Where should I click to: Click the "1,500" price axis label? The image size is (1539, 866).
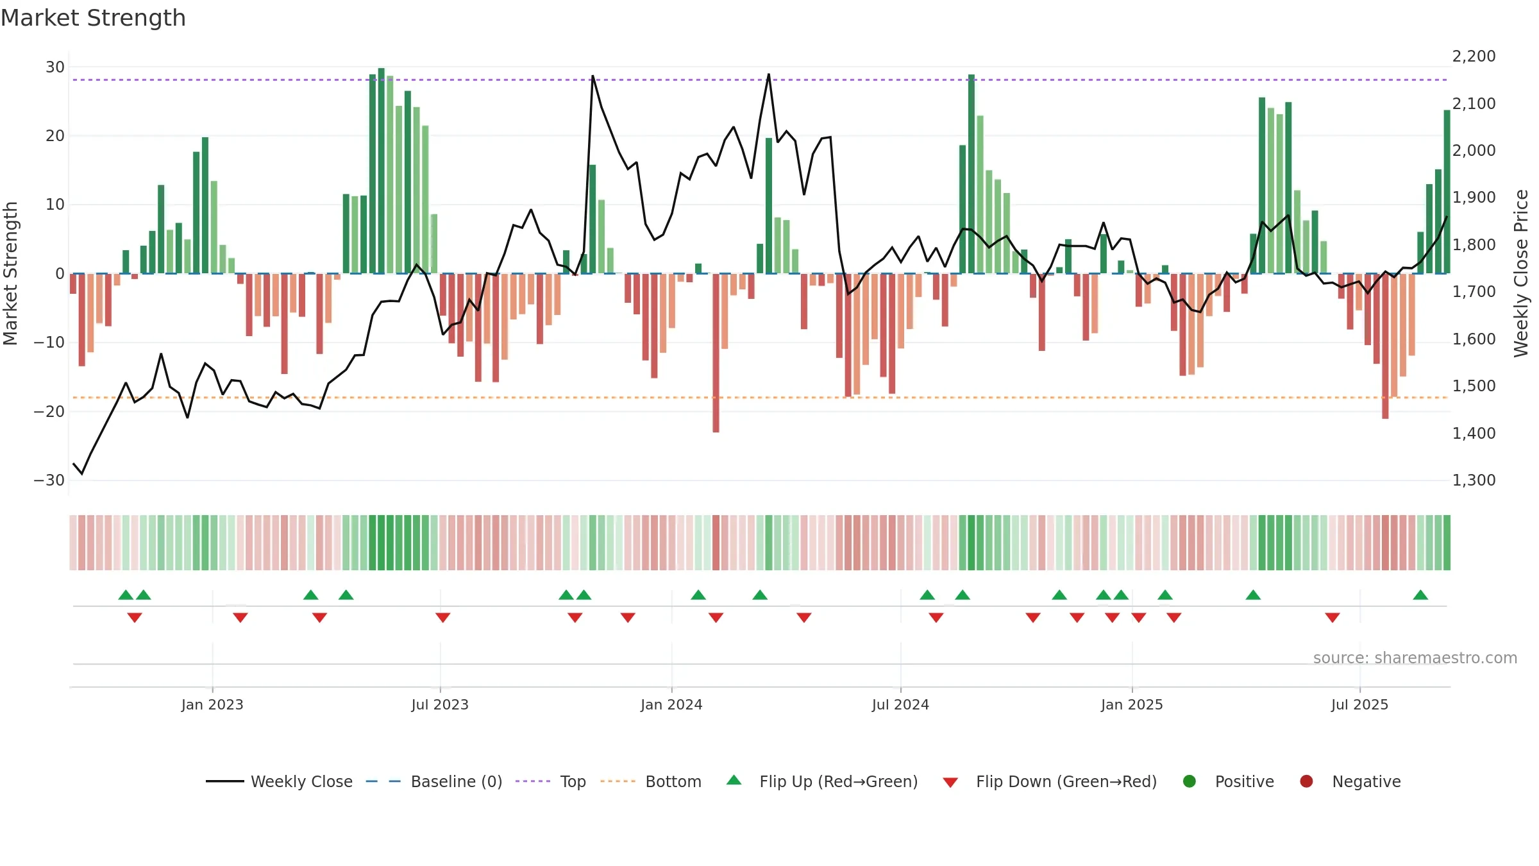point(1474,386)
